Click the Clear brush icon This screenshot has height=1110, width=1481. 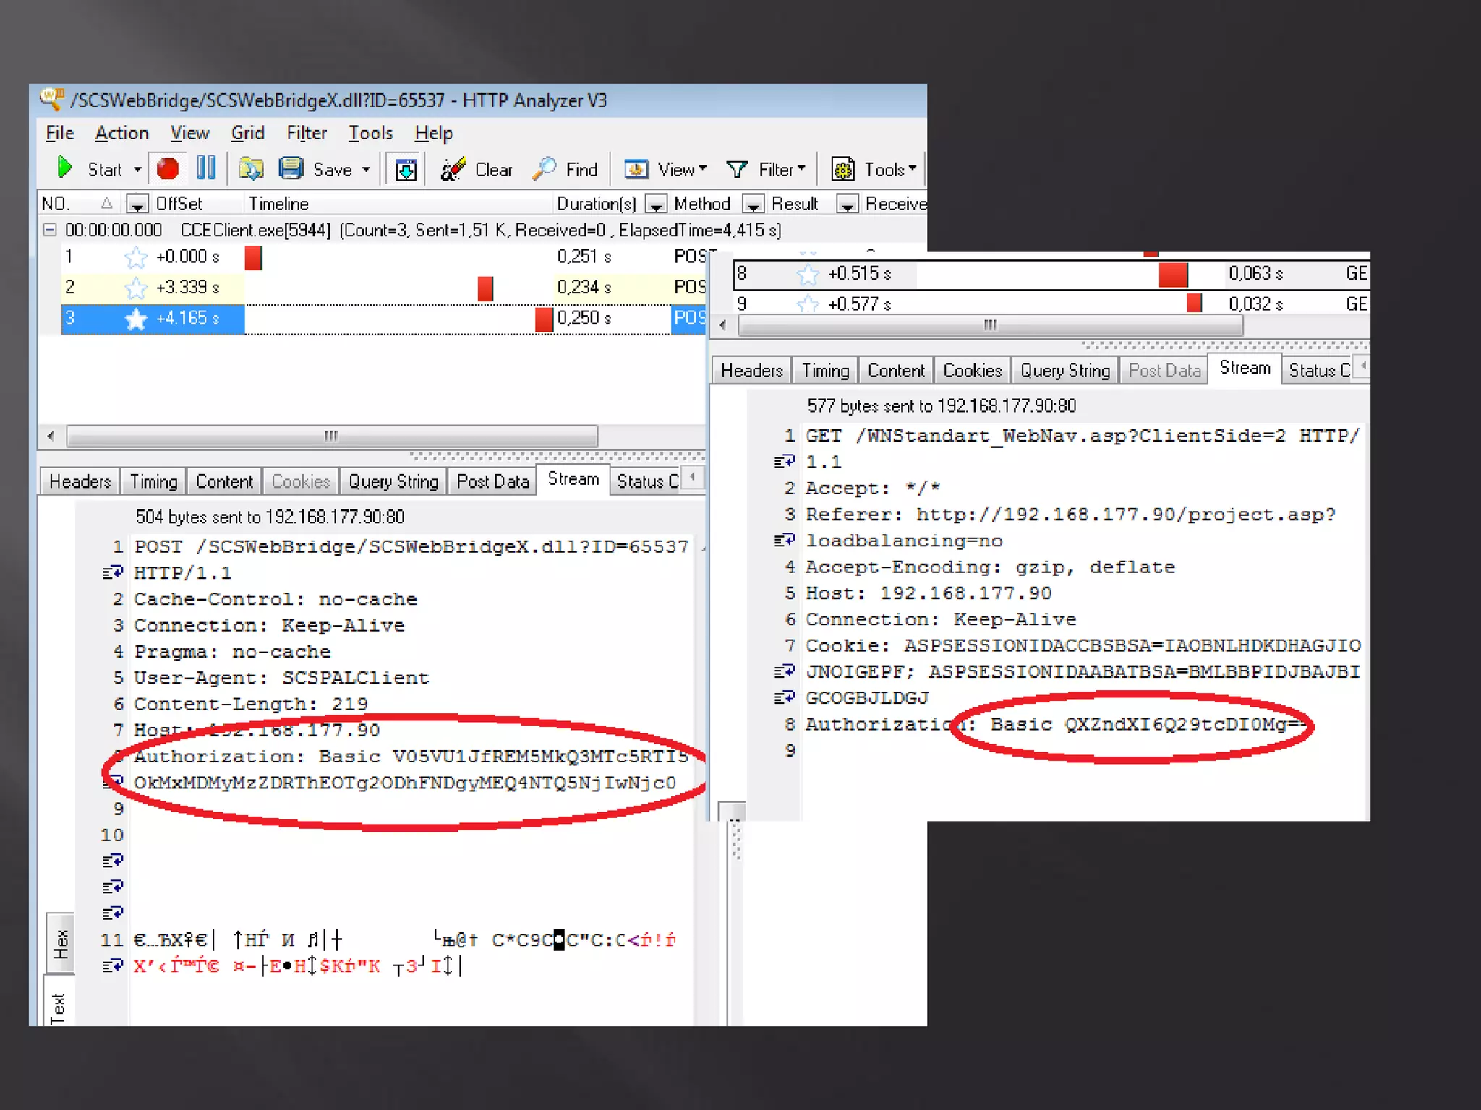[x=453, y=169]
